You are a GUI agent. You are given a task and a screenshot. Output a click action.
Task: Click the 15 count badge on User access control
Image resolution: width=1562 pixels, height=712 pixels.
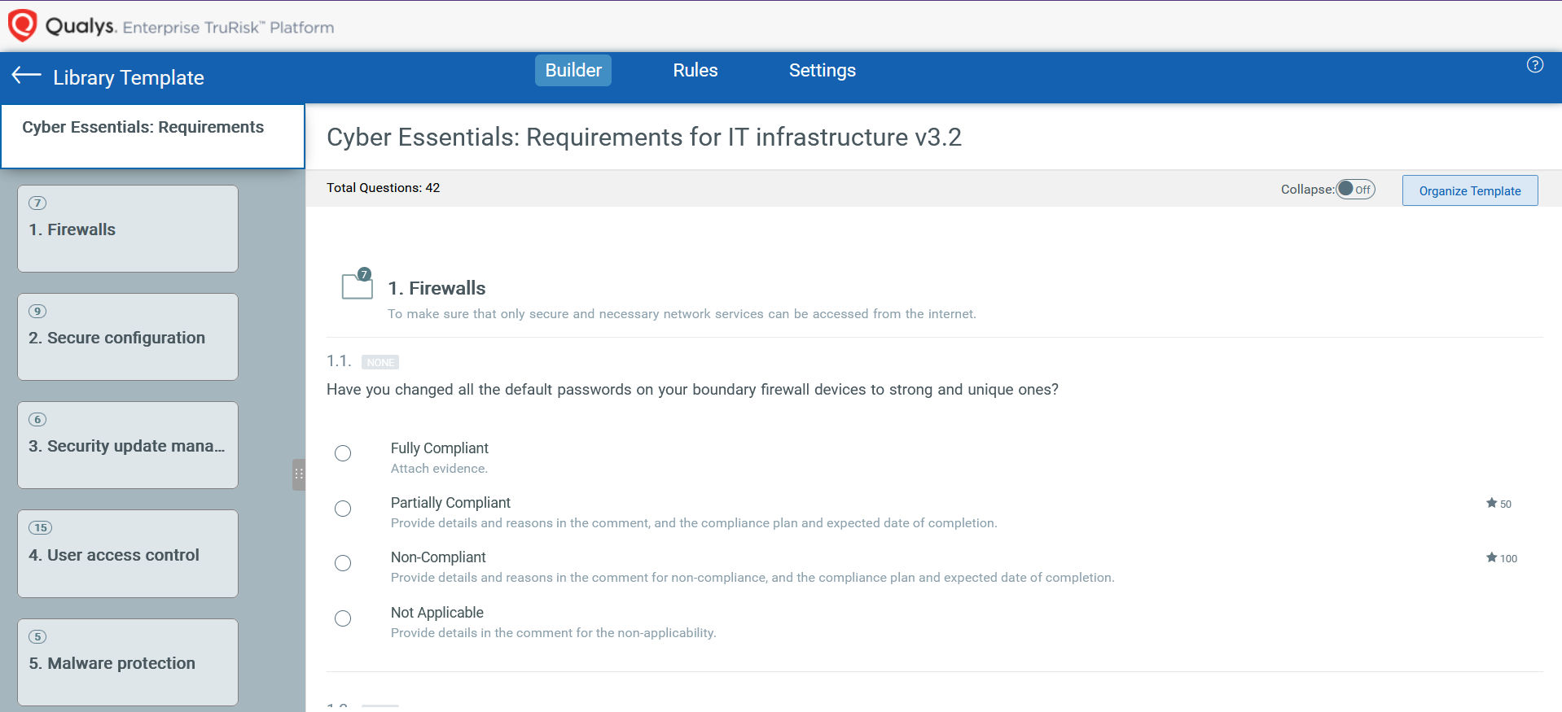(x=41, y=527)
